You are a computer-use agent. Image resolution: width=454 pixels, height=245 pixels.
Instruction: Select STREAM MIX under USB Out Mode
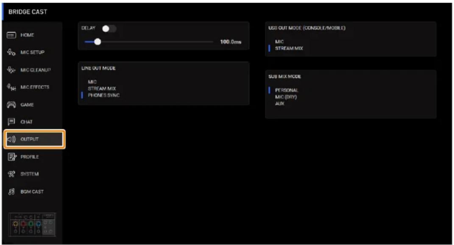(289, 48)
